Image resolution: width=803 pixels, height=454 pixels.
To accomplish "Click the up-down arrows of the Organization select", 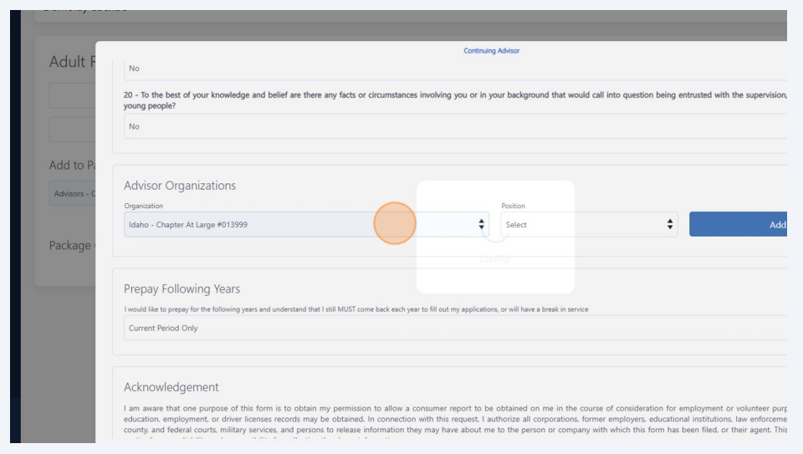I will point(482,224).
